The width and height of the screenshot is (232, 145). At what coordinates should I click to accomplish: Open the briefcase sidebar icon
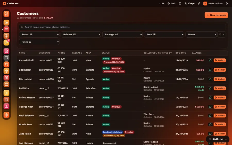coord(6,84)
